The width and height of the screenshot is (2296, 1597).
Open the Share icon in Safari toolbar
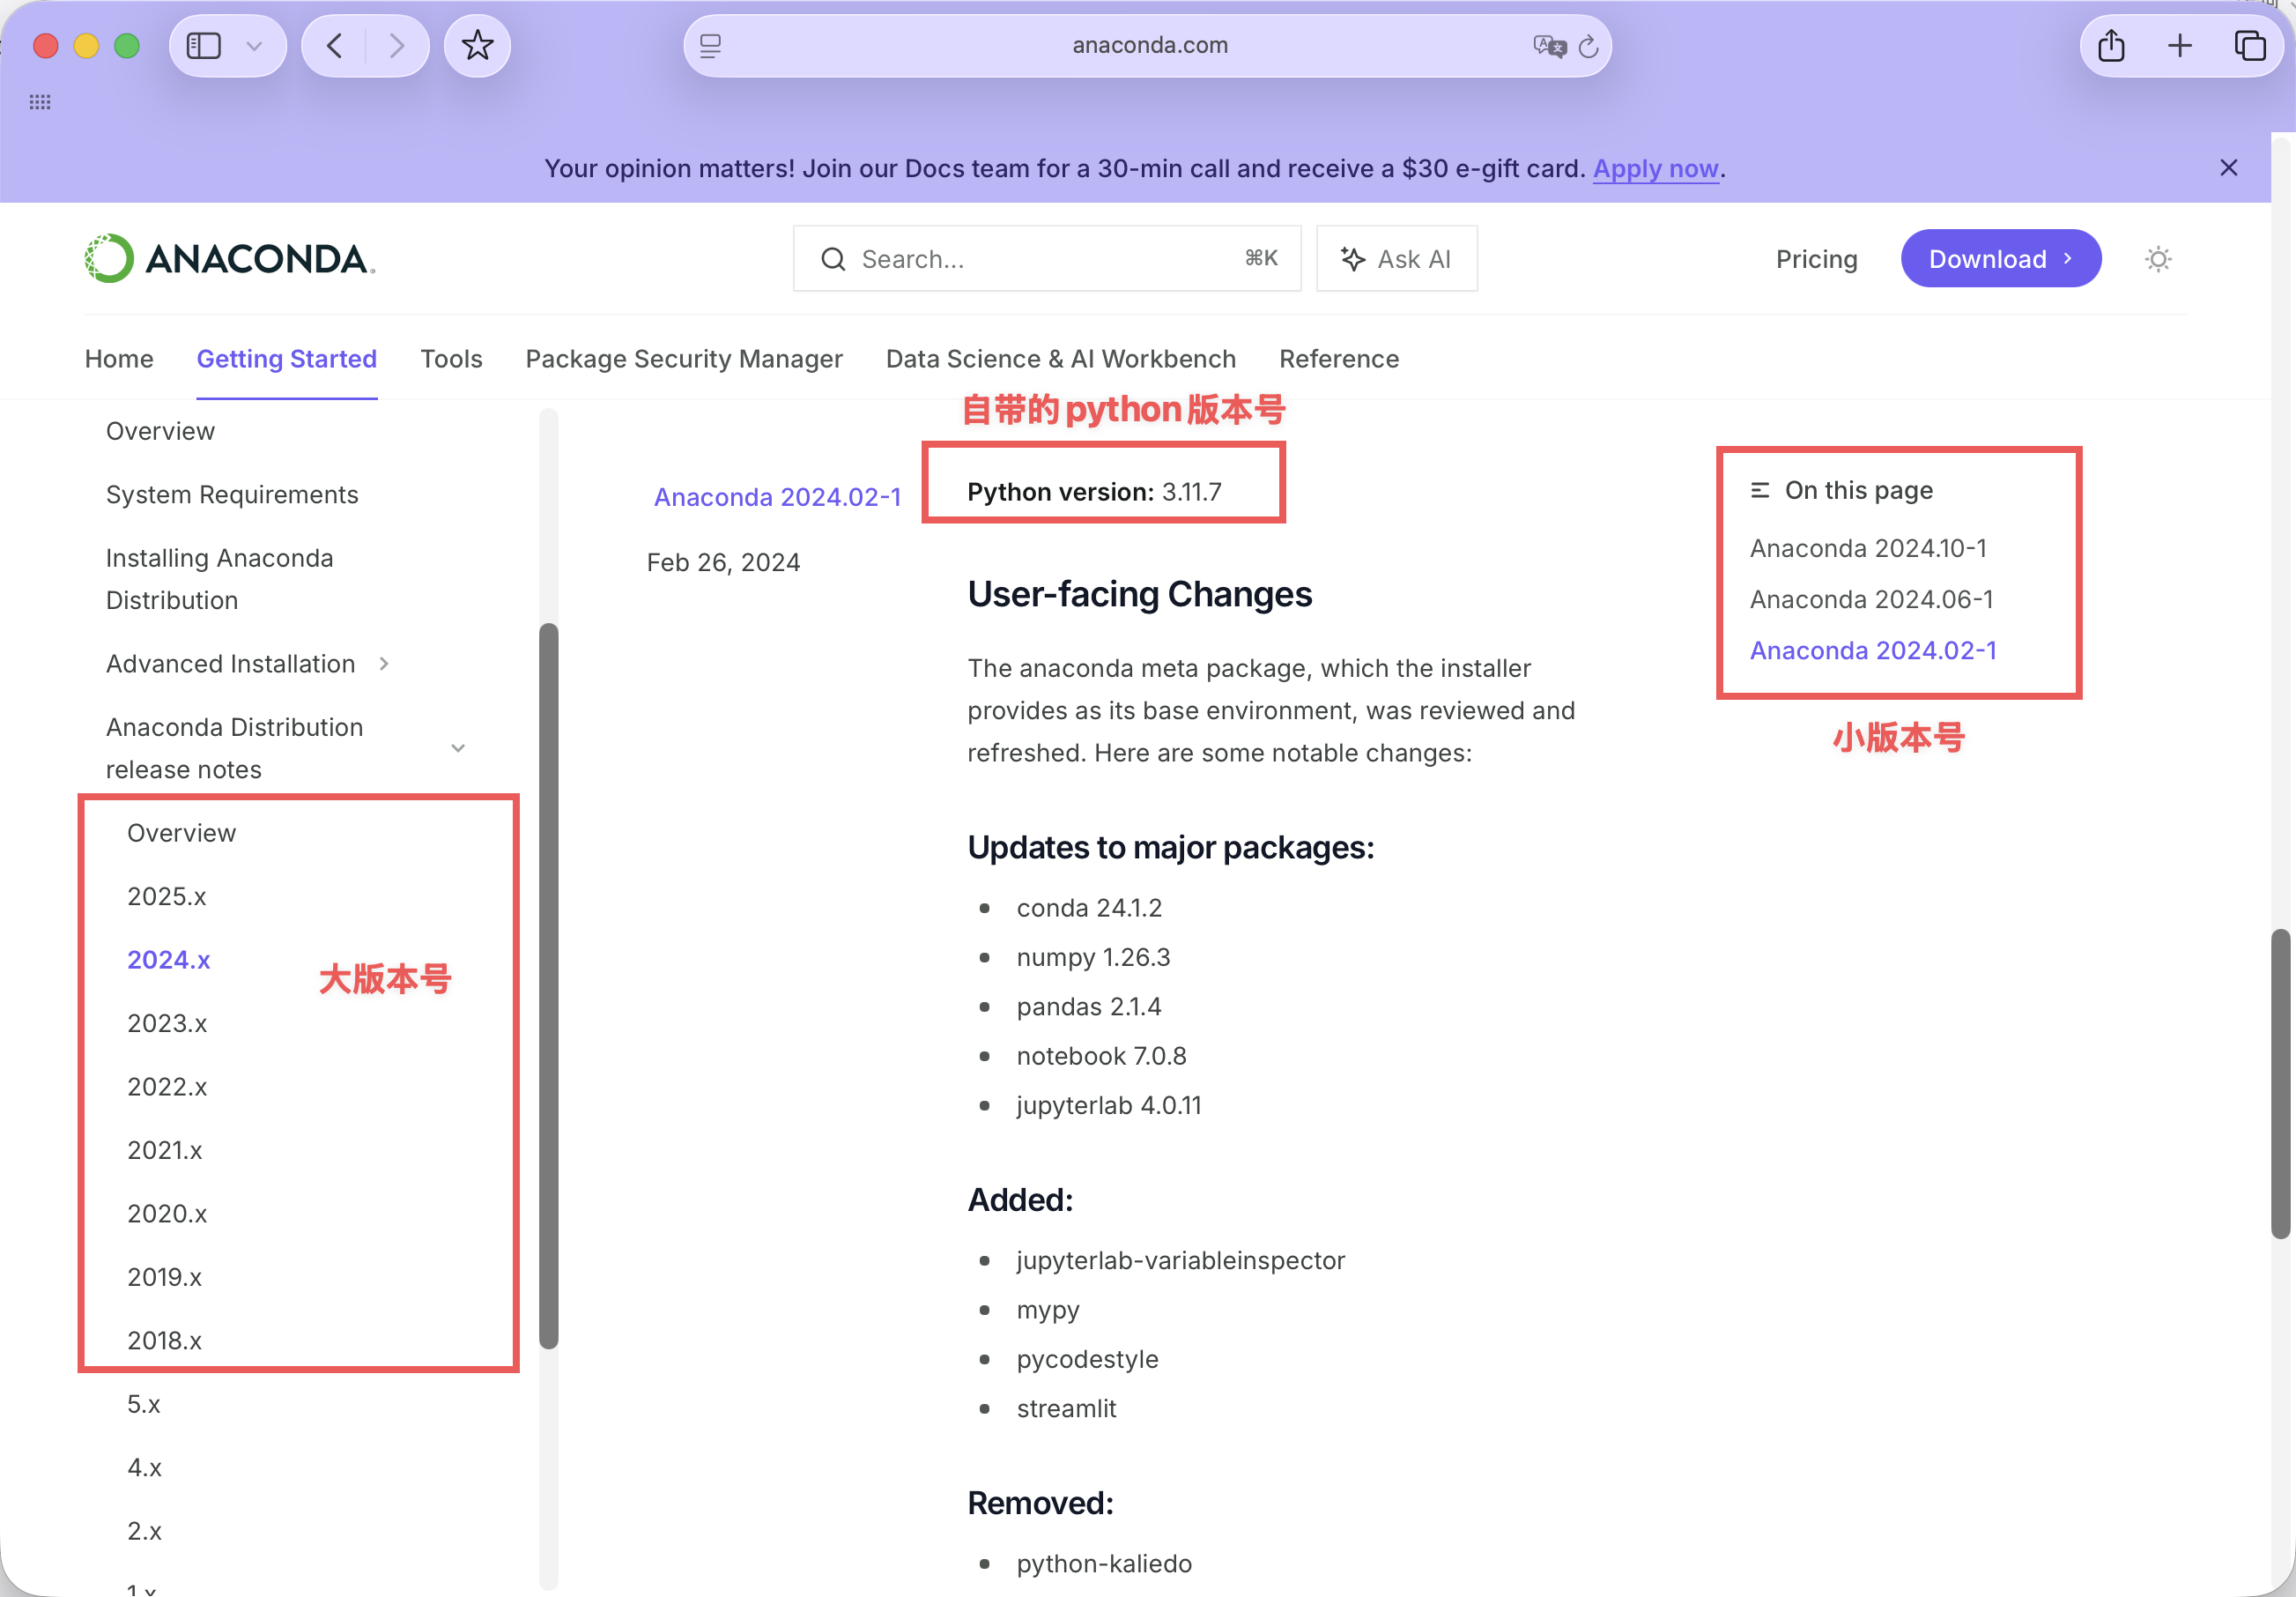[x=2111, y=46]
